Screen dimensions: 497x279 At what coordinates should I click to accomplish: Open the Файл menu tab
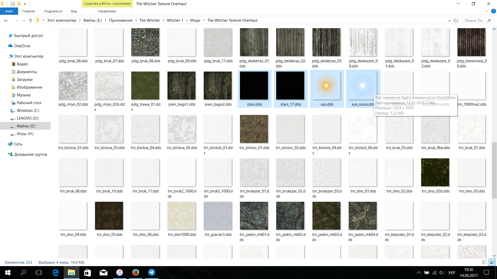click(x=9, y=11)
